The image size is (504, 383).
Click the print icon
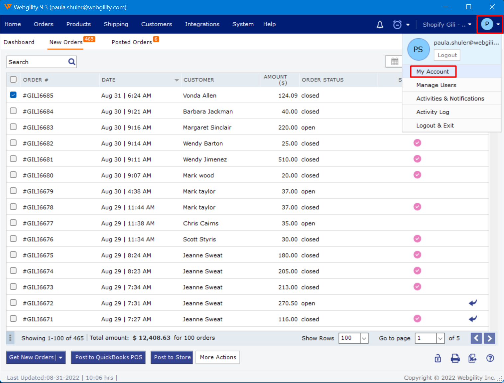click(x=455, y=358)
